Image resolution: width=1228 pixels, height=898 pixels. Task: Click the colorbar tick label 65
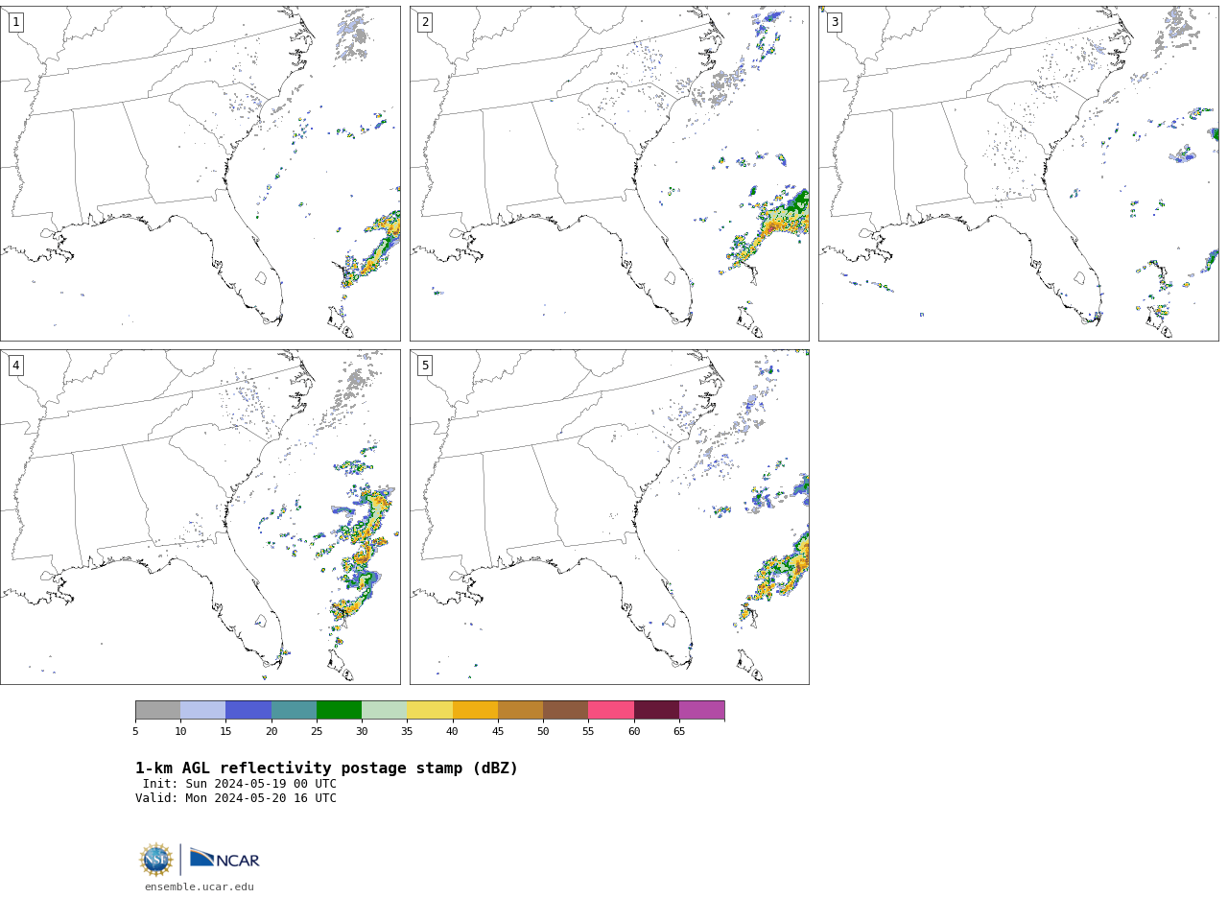tap(679, 732)
